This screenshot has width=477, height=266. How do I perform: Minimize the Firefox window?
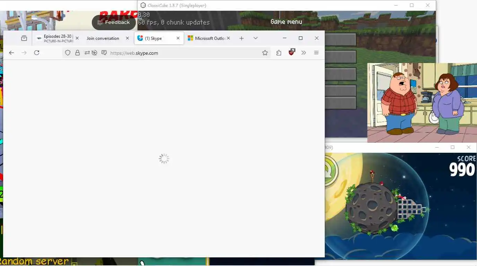(x=285, y=38)
